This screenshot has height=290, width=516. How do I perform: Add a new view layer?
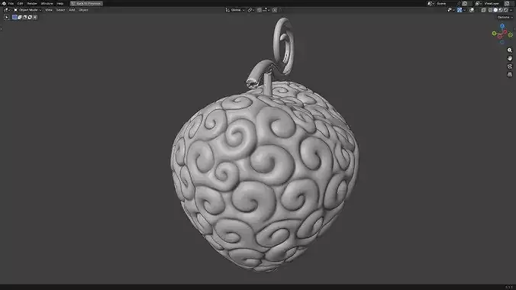click(x=507, y=3)
